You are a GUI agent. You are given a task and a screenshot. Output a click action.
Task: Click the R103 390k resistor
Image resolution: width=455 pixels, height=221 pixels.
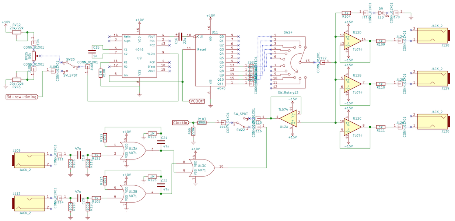point(202,122)
